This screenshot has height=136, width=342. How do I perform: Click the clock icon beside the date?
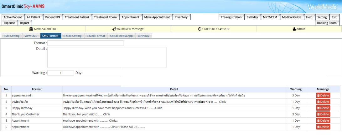tap(199, 29)
